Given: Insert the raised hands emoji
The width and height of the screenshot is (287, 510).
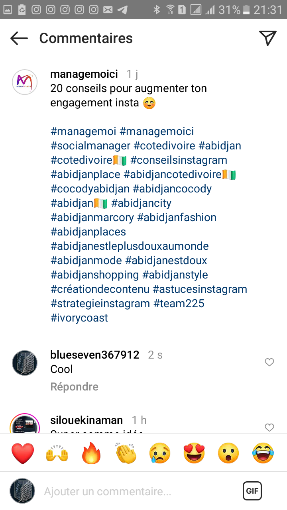Looking at the screenshot, I should click(57, 454).
